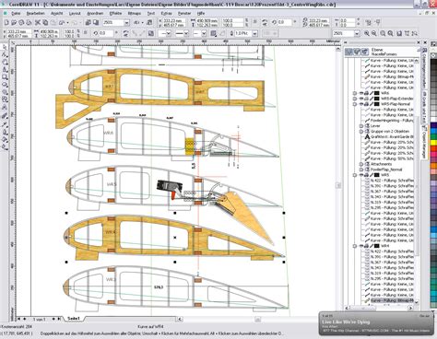437x339 pixels.
Task: Click the New document icon
Action: tap(6, 22)
